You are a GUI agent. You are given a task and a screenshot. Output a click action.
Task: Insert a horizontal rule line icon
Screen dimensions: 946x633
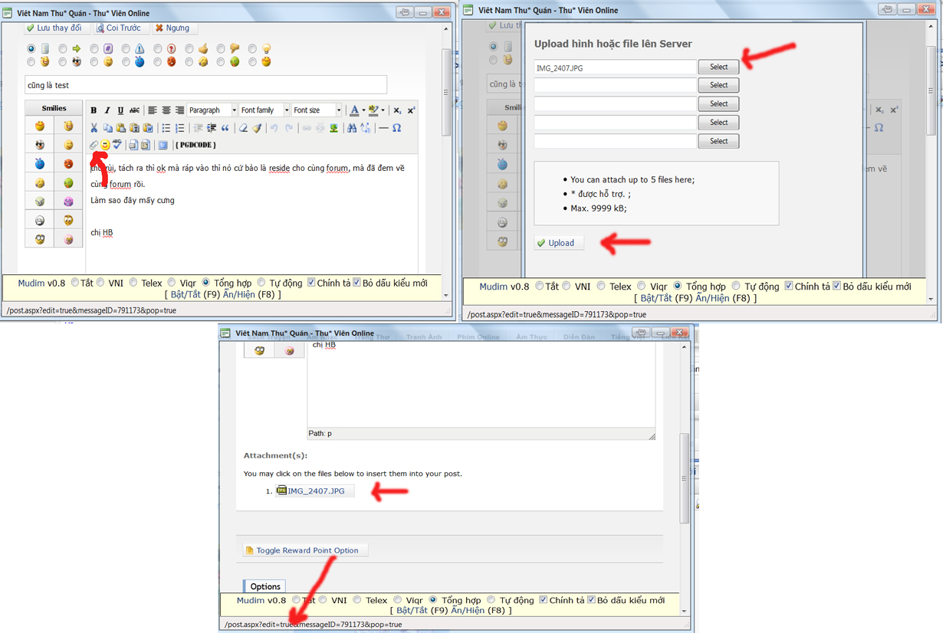tap(384, 128)
